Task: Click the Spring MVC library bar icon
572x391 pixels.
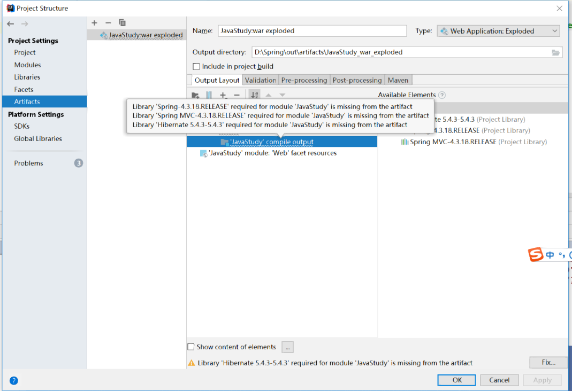Action: 405,142
